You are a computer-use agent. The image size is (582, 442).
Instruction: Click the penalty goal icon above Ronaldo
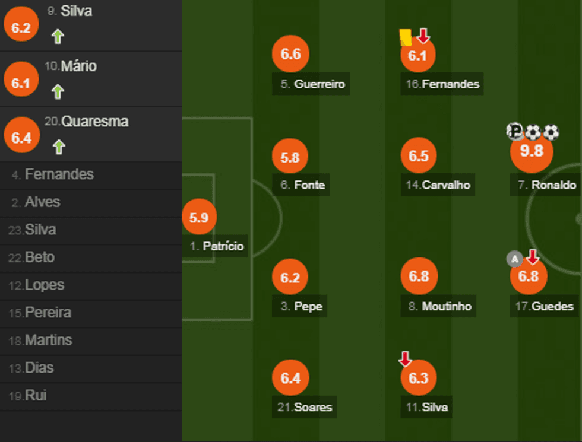[515, 131]
